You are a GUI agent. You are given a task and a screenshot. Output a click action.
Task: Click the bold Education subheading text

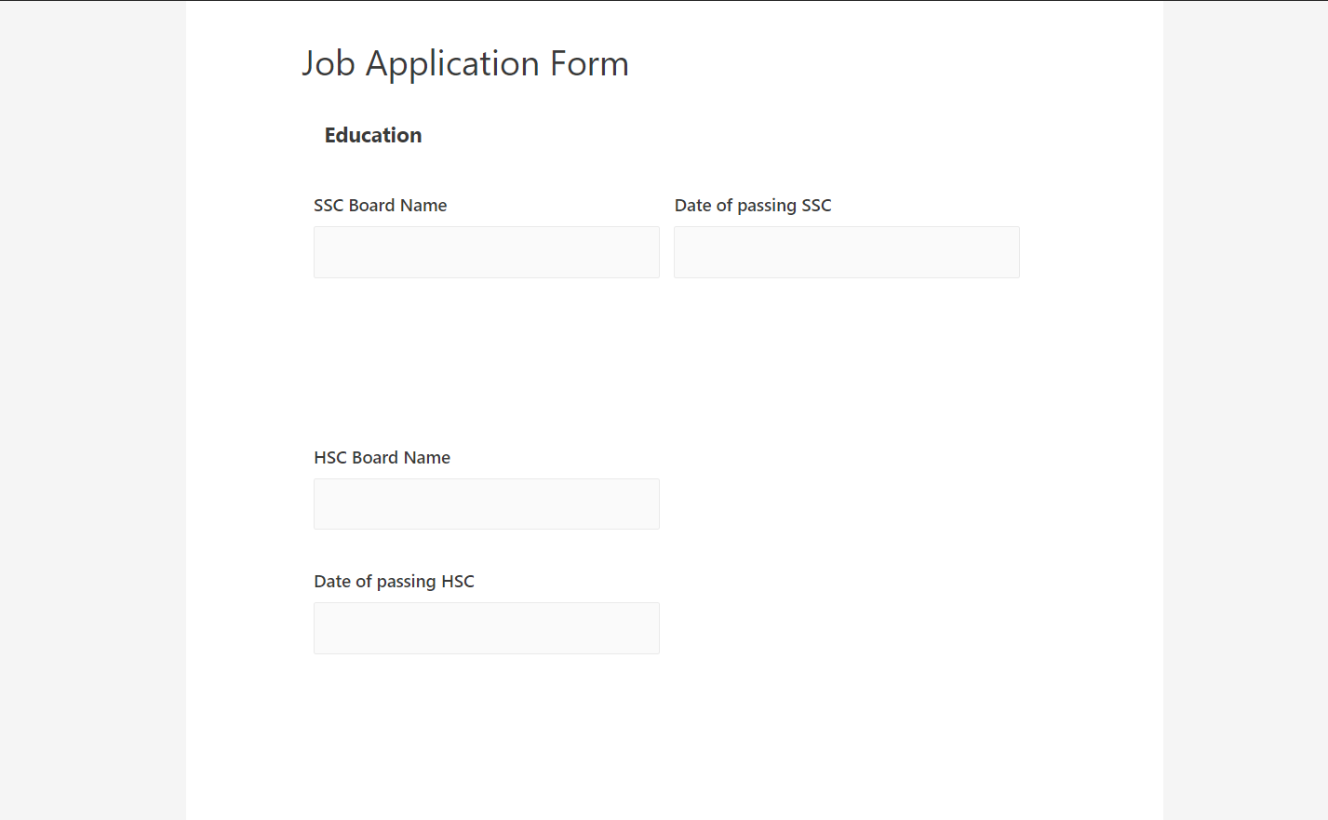coord(372,136)
